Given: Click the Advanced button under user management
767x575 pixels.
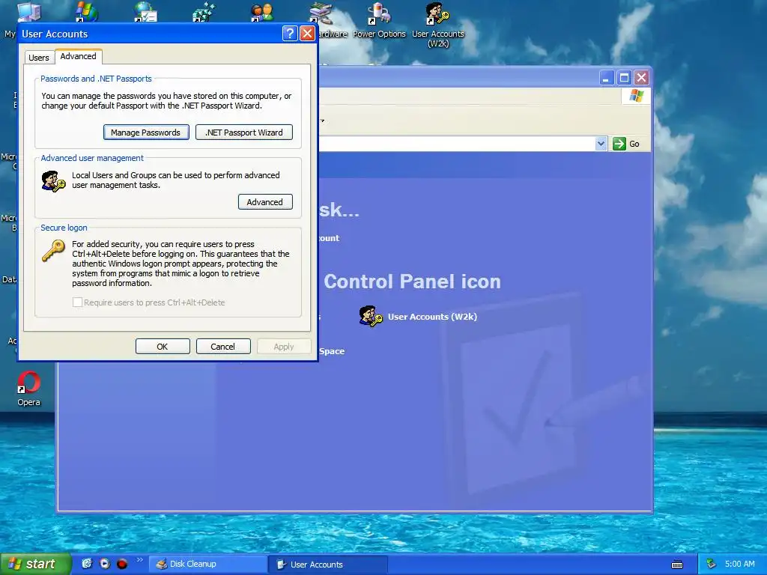Looking at the screenshot, I should (x=264, y=202).
